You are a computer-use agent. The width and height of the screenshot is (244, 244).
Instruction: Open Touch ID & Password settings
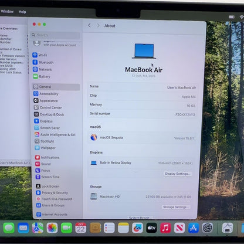[55, 199]
